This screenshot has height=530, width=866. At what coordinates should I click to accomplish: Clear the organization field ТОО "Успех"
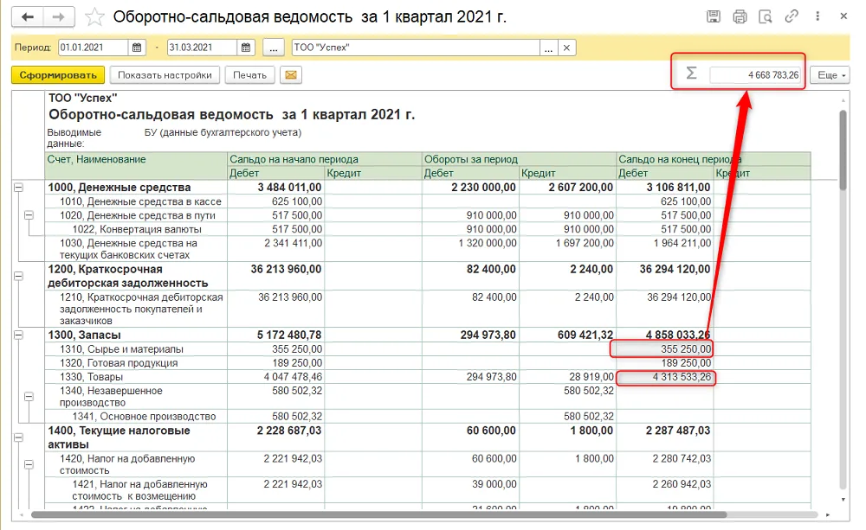tap(566, 48)
